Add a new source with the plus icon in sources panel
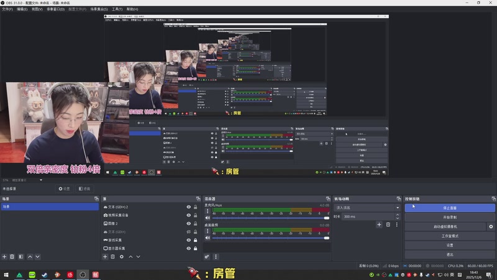Viewport: 497px width, 280px height. pyautogui.click(x=105, y=256)
